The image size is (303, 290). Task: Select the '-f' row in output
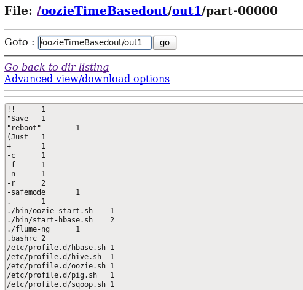(26, 165)
